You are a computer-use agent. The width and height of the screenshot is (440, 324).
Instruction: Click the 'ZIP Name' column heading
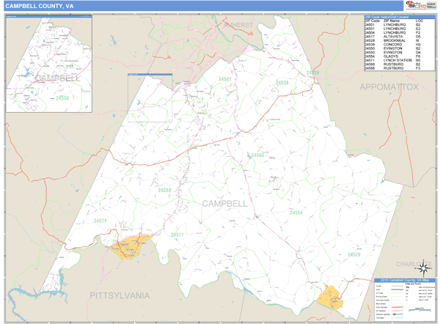click(x=391, y=21)
